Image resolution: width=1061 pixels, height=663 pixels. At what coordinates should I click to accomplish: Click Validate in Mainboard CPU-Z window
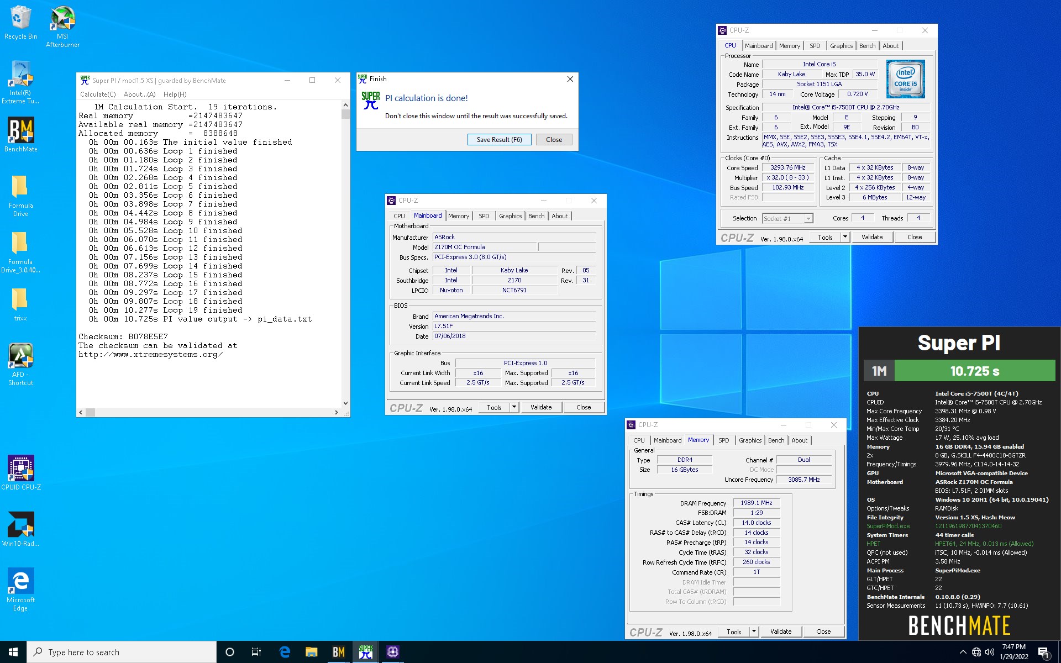(541, 407)
